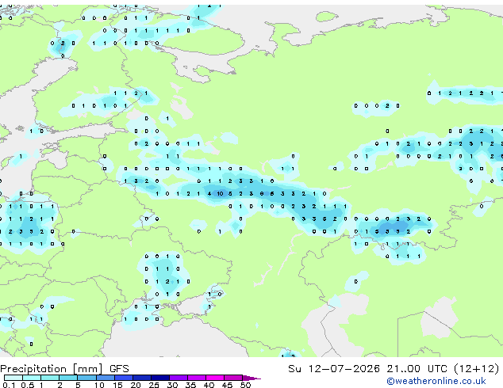Click the '15' legend scale label
Viewport: 503px width, 388px height.
point(117,385)
